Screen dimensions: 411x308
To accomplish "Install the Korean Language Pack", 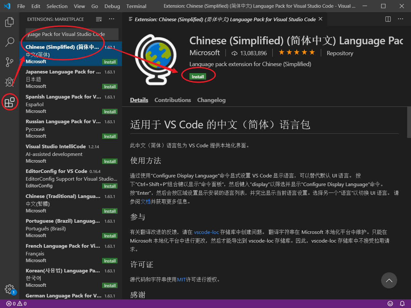I will [x=110, y=286].
